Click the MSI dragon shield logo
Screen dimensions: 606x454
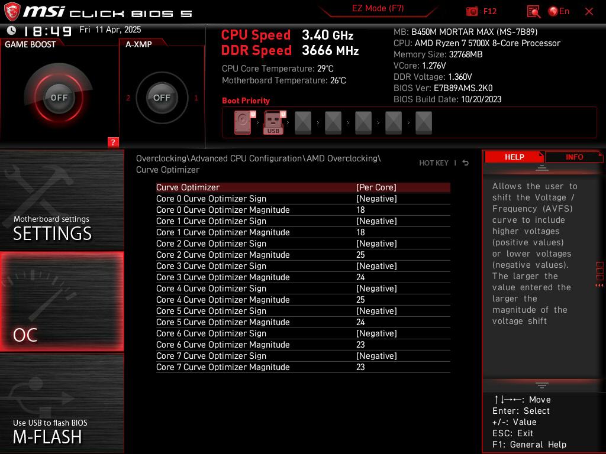[12, 12]
